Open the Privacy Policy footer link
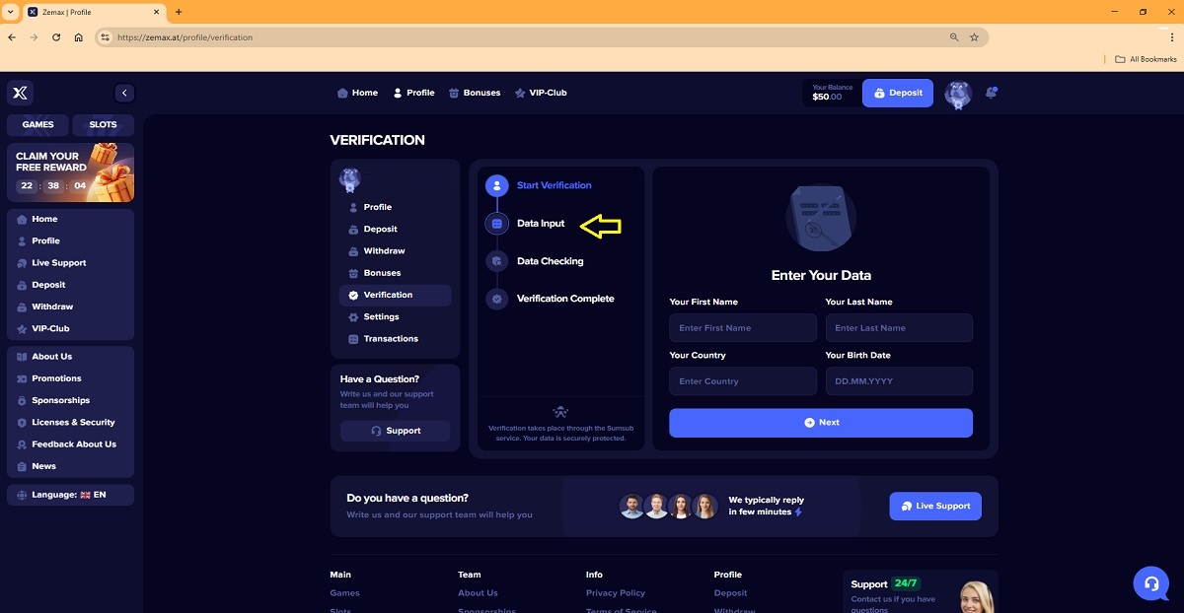 [x=615, y=593]
